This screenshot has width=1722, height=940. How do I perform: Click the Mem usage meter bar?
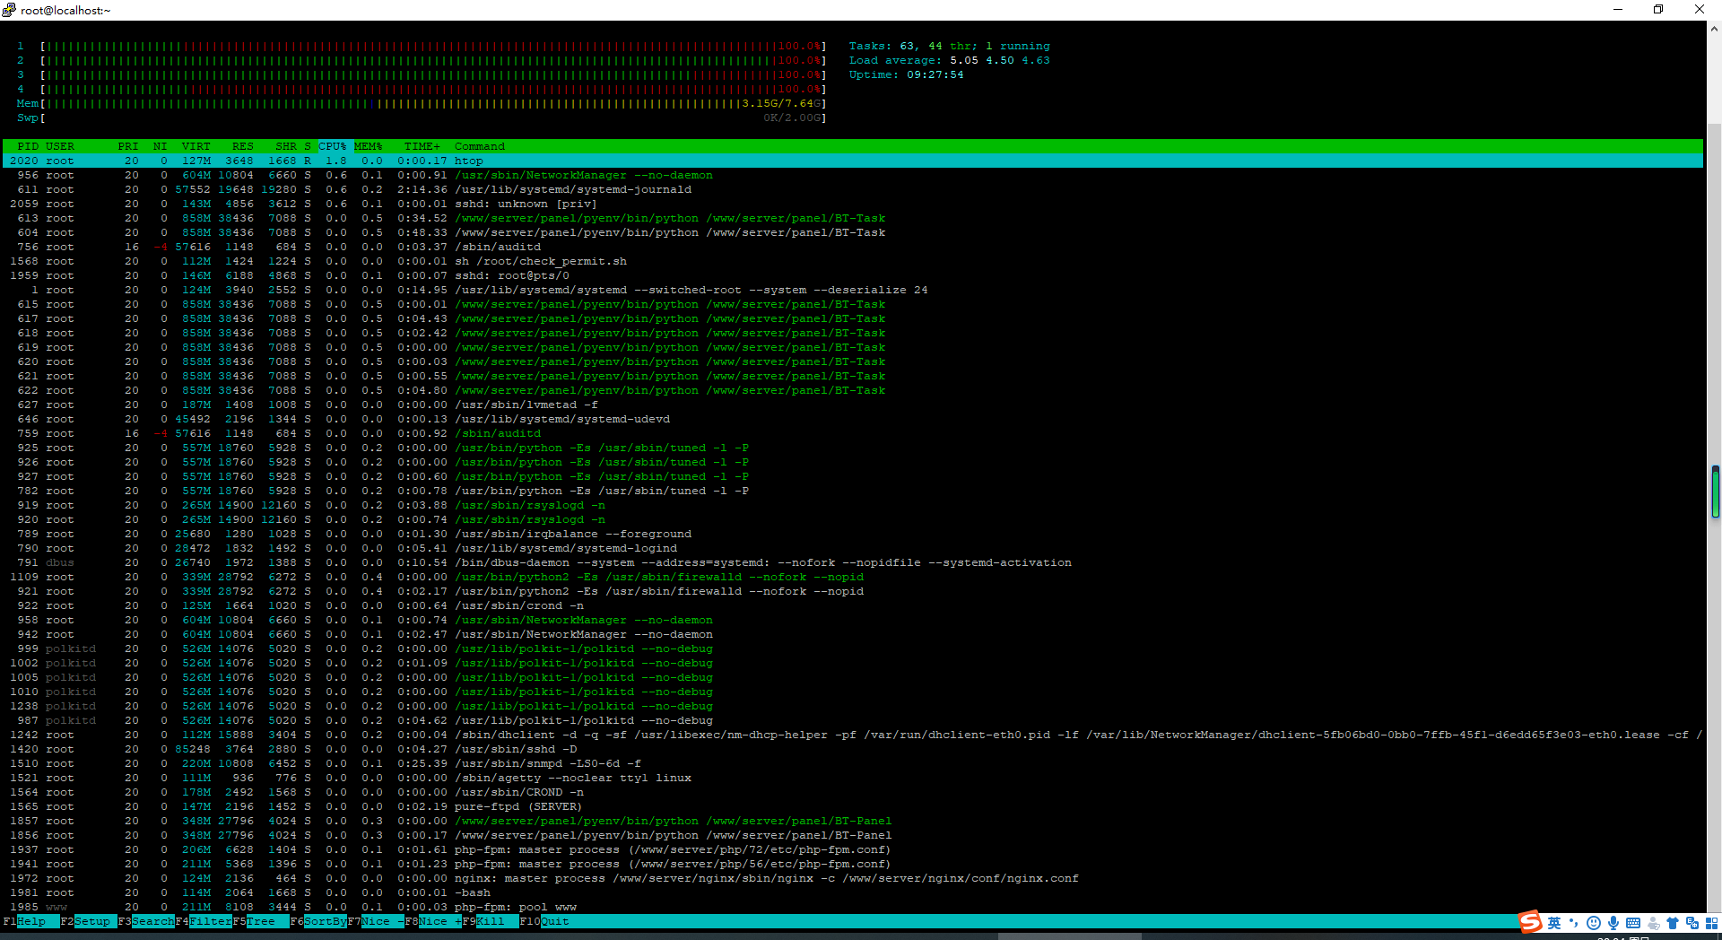432,103
